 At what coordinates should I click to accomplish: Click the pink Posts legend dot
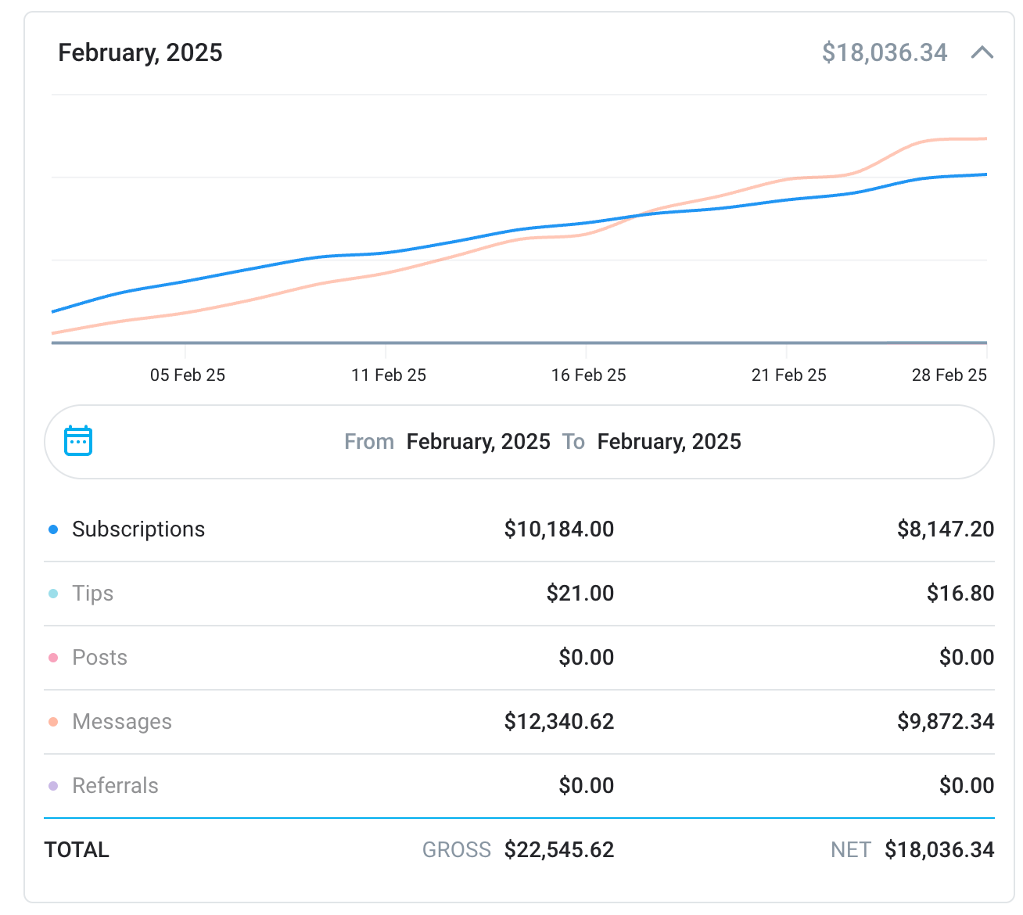point(53,658)
